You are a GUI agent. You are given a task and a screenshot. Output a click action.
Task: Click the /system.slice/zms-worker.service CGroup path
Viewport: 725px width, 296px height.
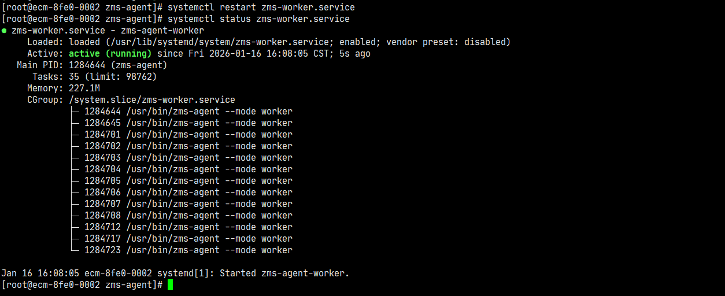[x=152, y=100]
